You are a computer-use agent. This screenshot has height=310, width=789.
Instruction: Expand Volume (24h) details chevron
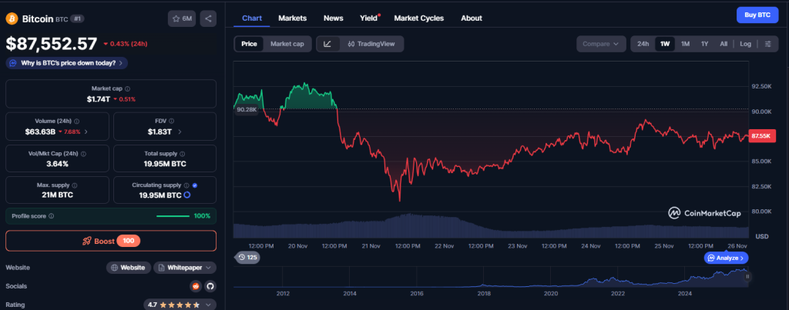point(86,132)
